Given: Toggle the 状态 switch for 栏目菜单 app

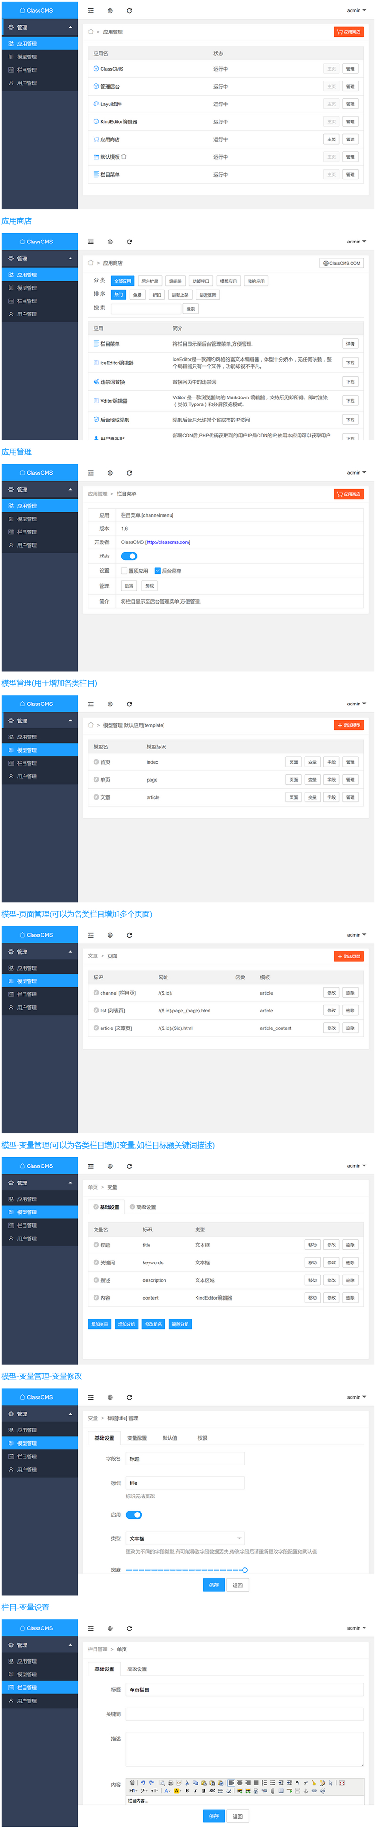Looking at the screenshot, I should pos(129,556).
